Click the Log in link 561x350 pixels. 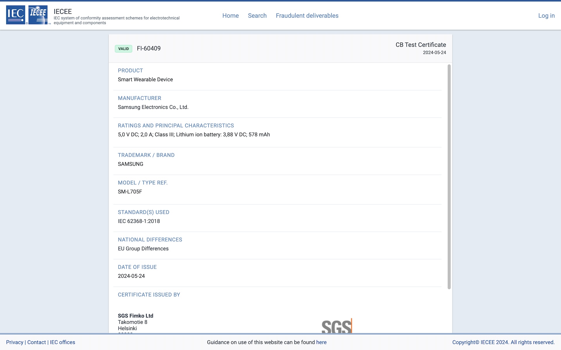546,16
